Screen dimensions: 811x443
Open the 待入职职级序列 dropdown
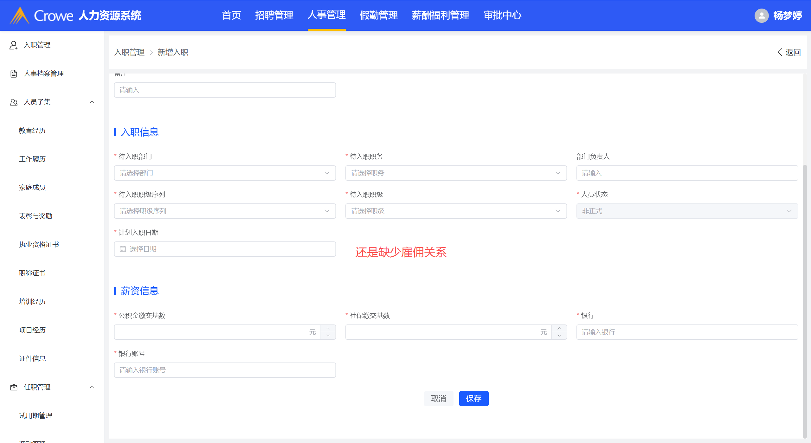225,211
